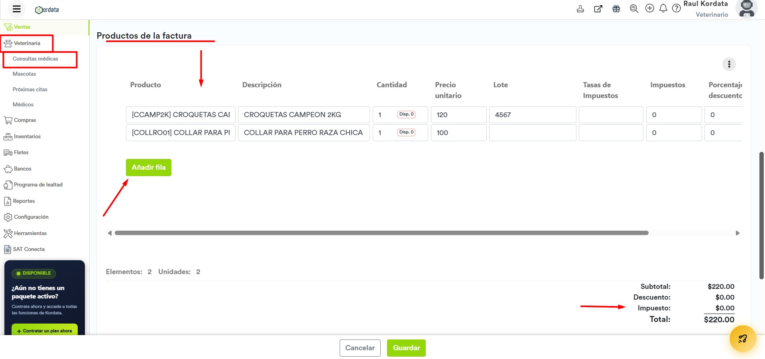This screenshot has width=765, height=359.
Task: Click the CROQUETAS product field
Action: 181,115
